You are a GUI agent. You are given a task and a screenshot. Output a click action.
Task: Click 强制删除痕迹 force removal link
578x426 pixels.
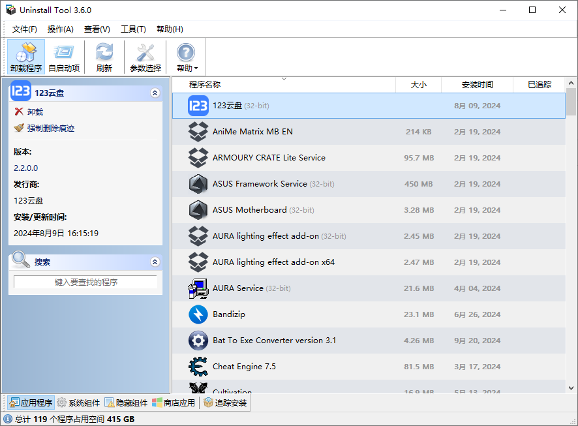pyautogui.click(x=50, y=129)
